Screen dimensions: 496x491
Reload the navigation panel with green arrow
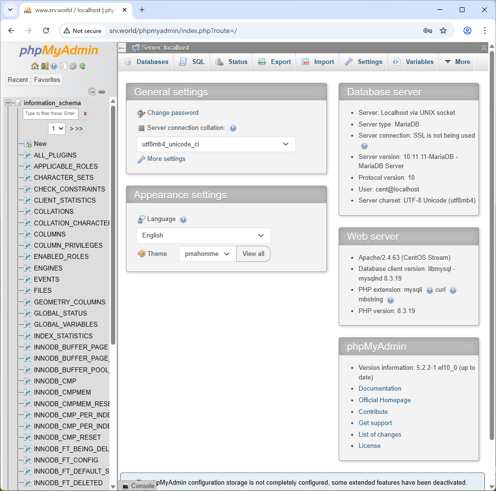point(82,66)
